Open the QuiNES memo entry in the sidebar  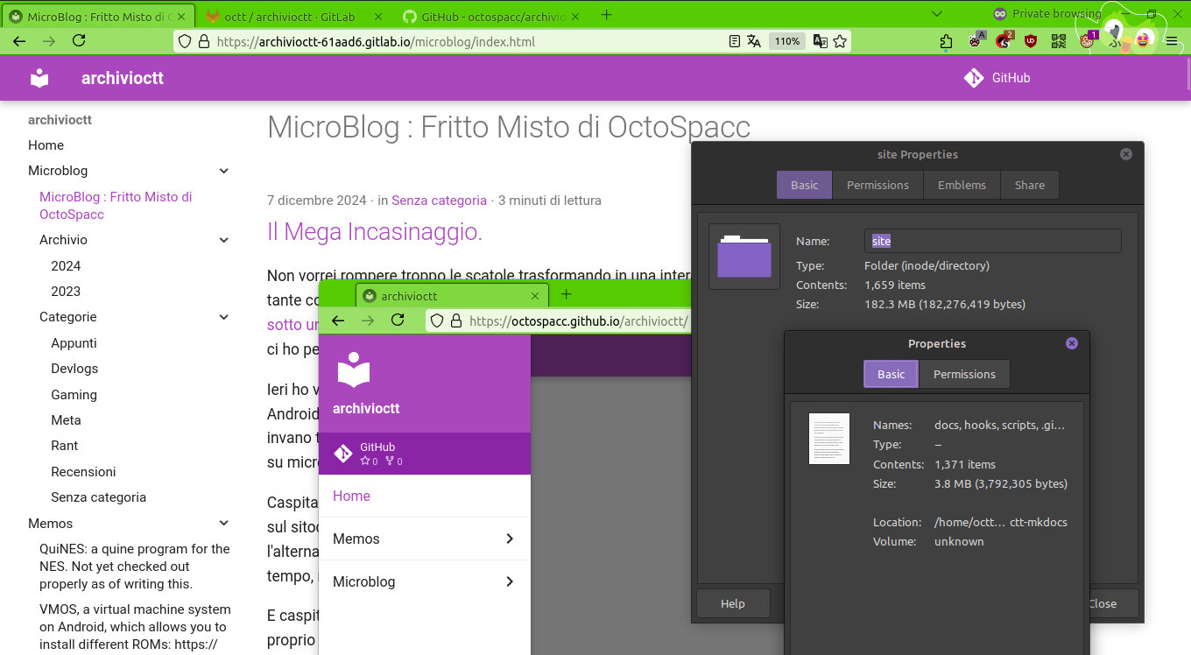[x=135, y=567]
